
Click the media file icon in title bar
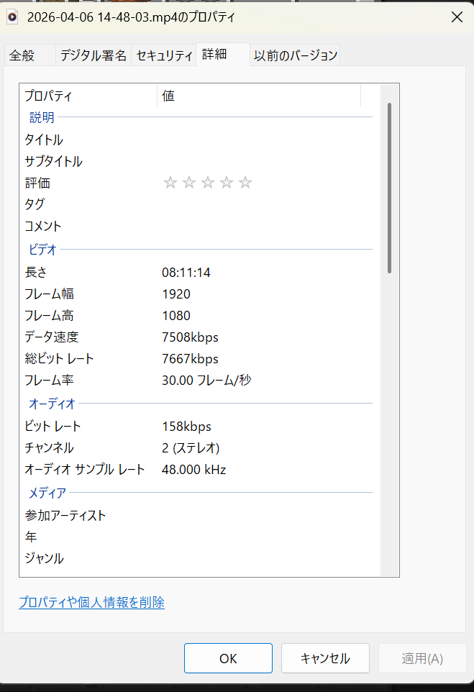12,17
